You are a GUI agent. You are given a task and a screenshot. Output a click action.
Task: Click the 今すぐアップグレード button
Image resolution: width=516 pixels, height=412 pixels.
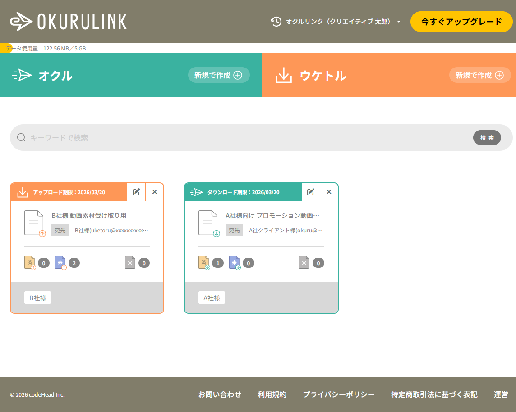click(461, 21)
